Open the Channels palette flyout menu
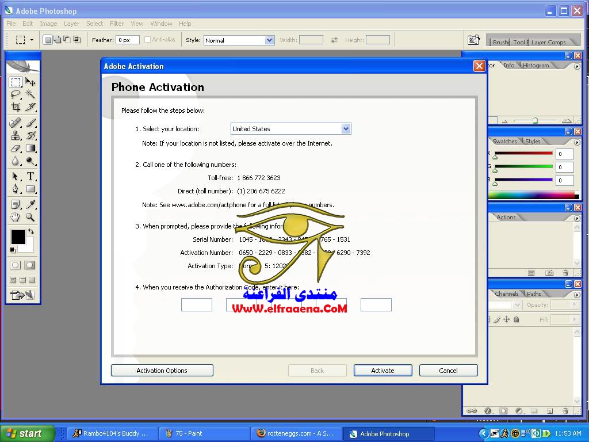 [x=577, y=295]
